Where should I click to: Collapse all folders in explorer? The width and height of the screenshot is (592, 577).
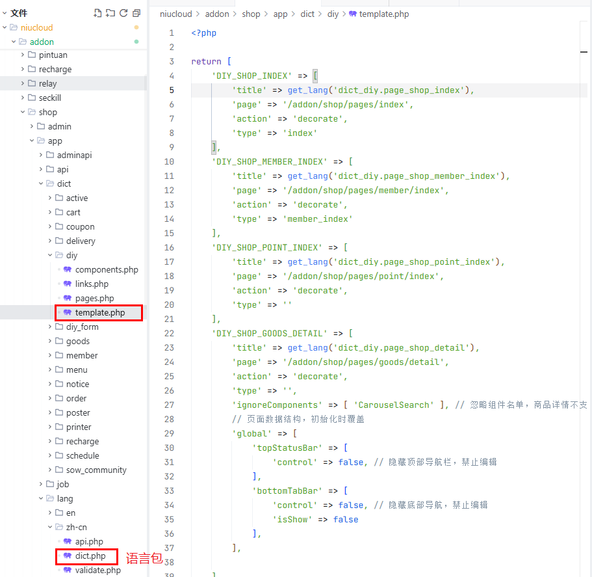[x=136, y=13]
